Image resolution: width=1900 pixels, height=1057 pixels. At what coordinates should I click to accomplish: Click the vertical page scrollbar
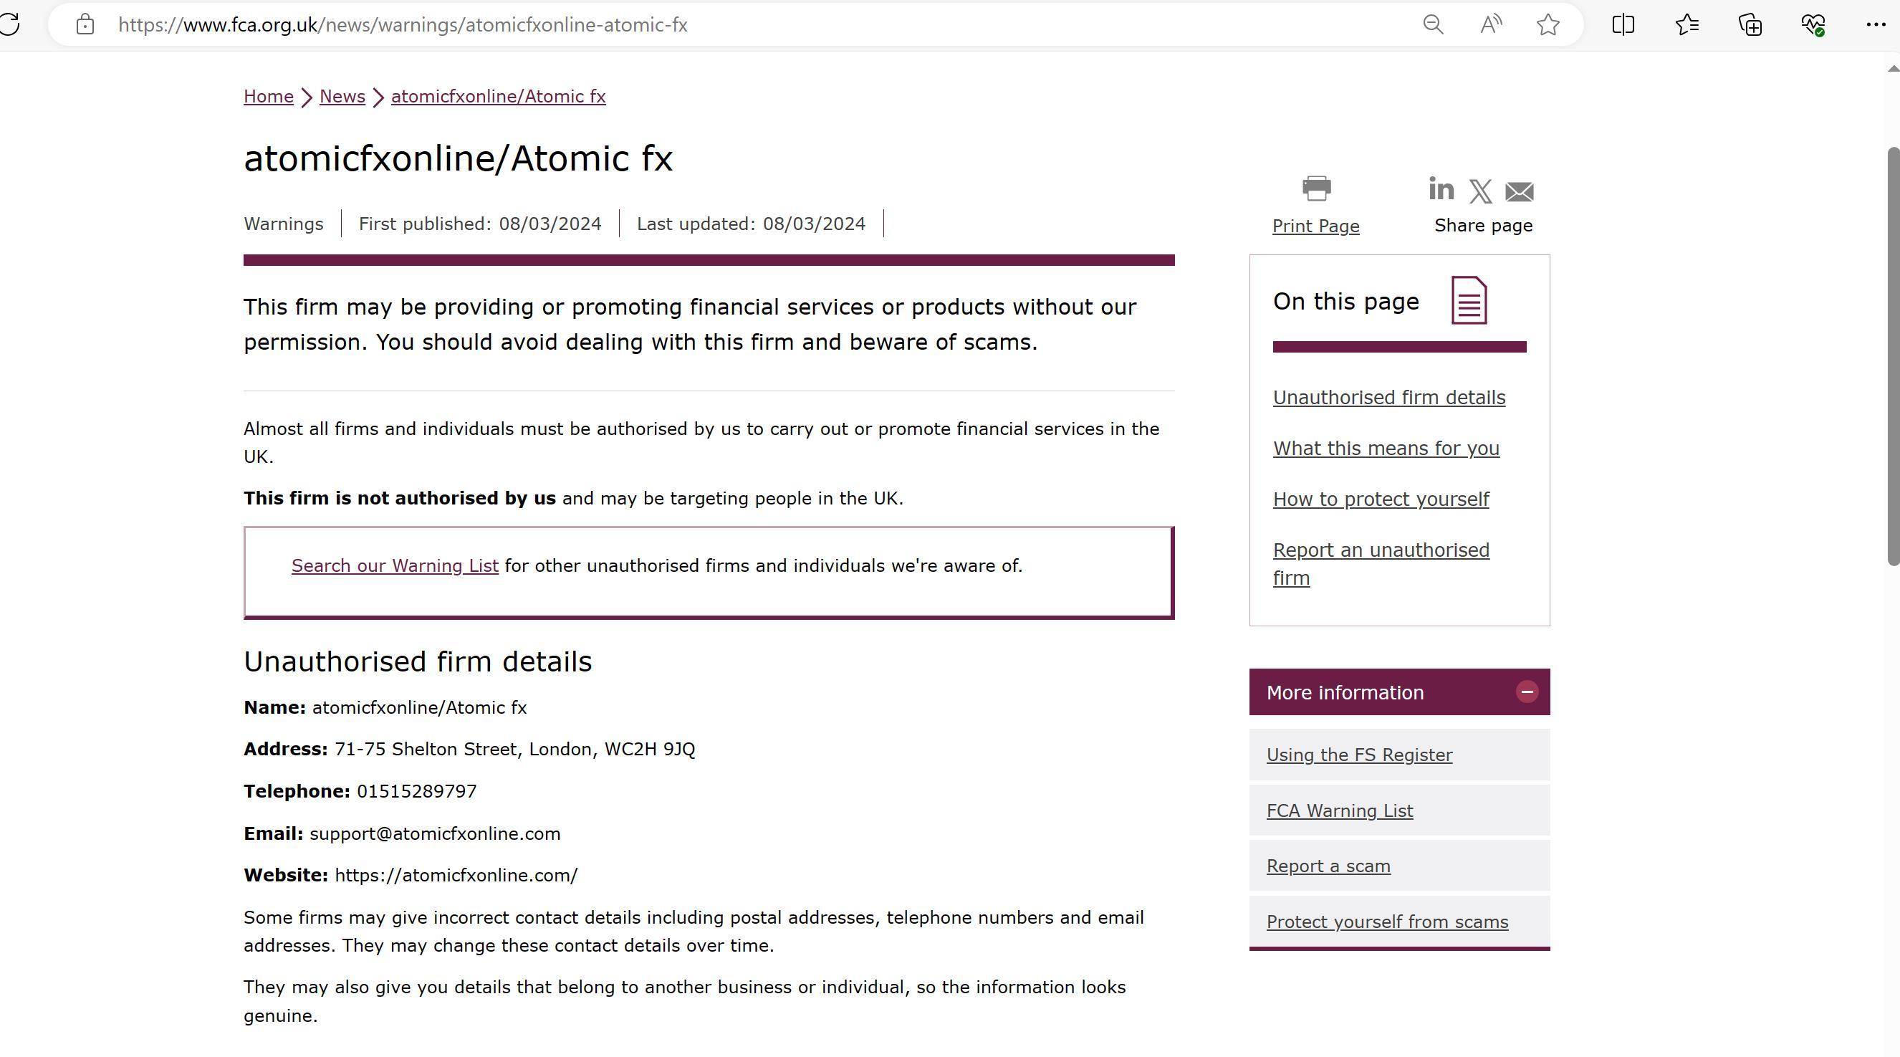pos(1893,354)
